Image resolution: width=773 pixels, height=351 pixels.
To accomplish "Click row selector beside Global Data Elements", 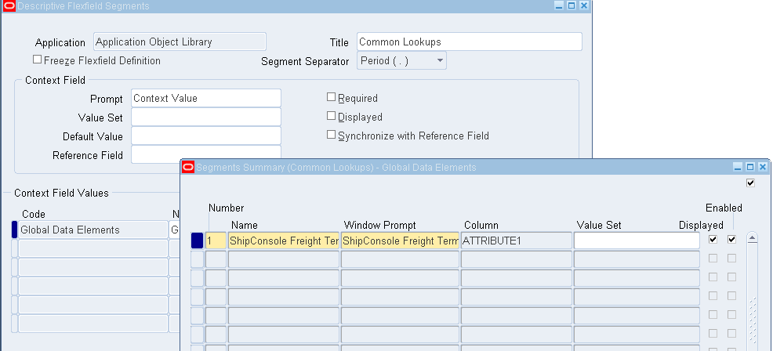I will 14,230.
